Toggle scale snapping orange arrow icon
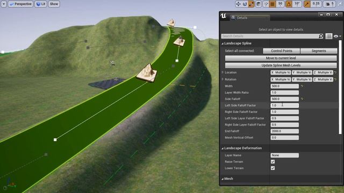Screen dimensions: 344x193 pyautogui.click(x=307, y=4)
